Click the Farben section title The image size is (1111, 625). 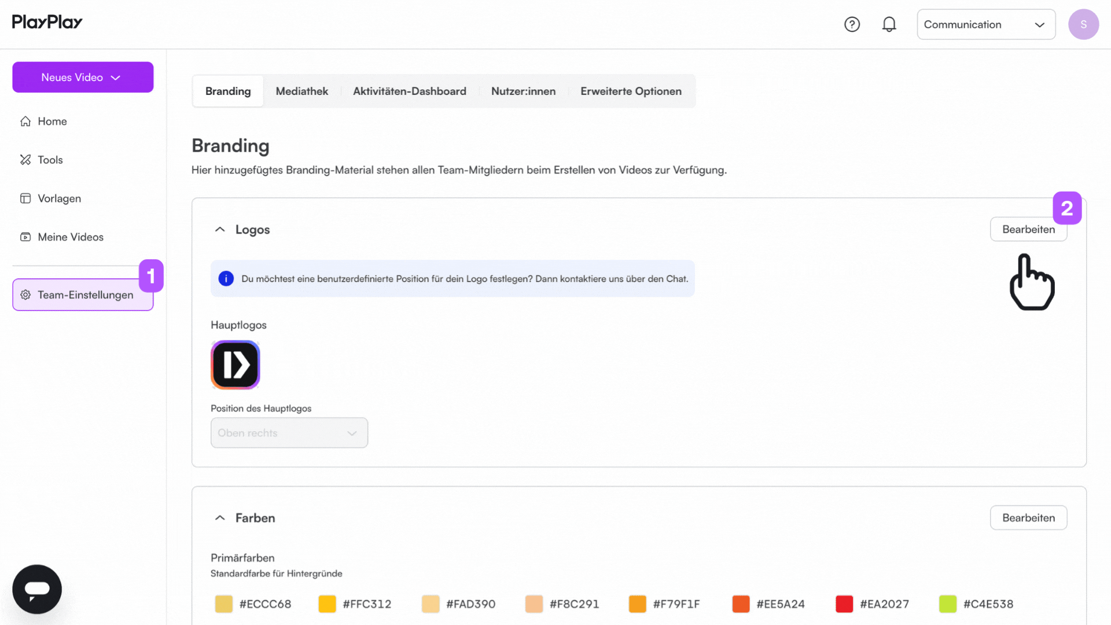click(x=255, y=518)
